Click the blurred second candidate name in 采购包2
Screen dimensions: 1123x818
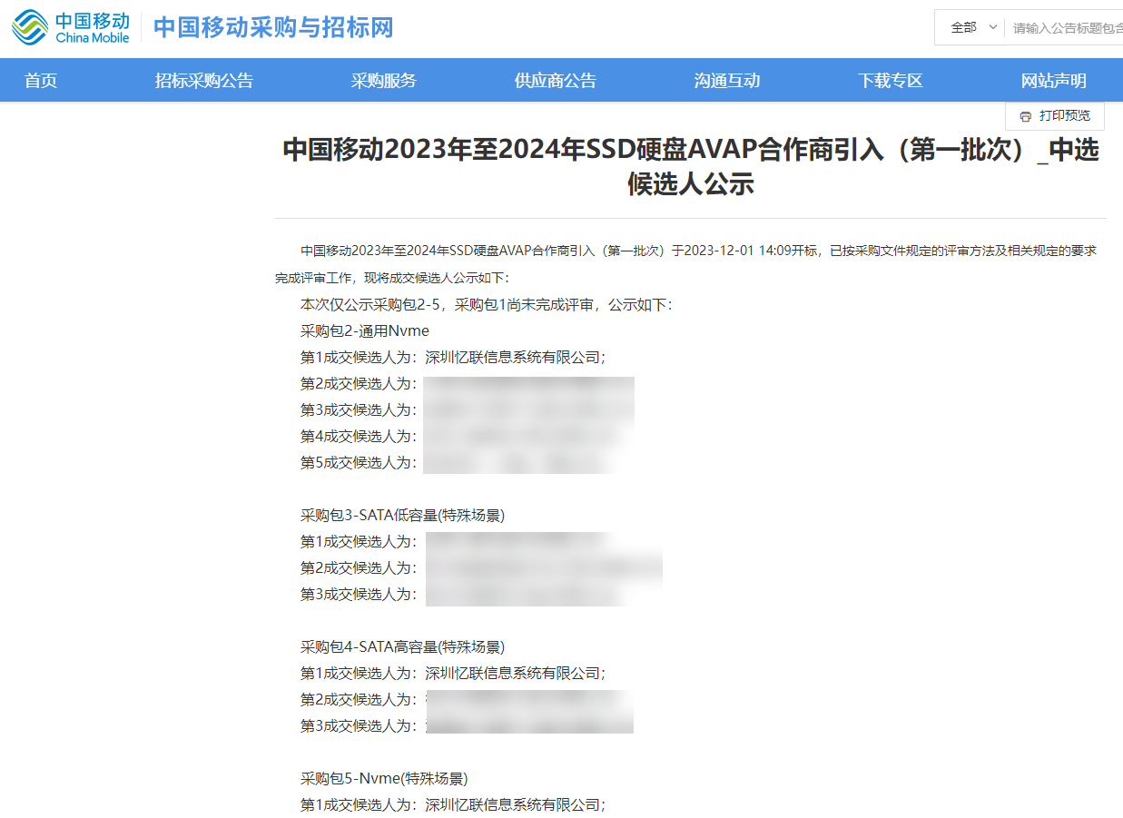point(528,383)
